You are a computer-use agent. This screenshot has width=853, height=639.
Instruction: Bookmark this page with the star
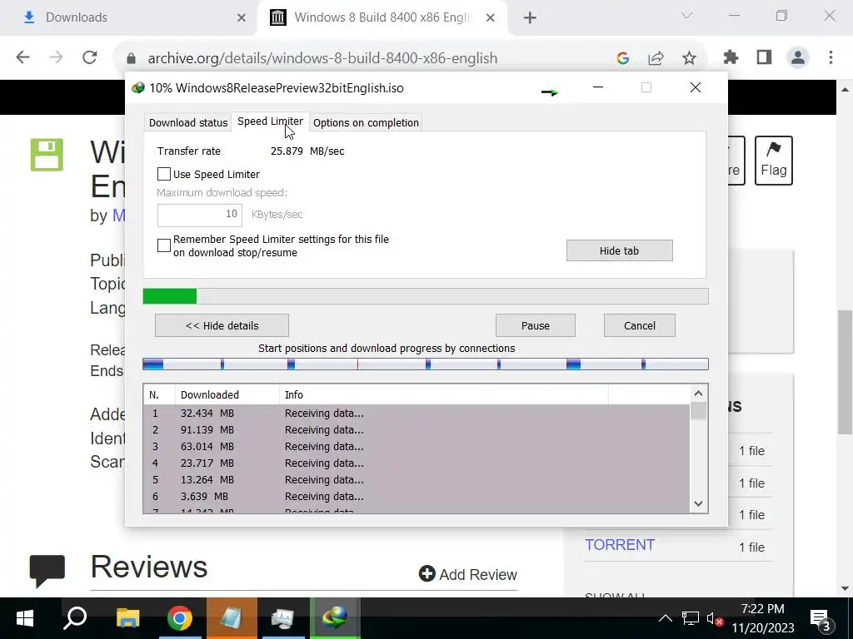coord(689,58)
